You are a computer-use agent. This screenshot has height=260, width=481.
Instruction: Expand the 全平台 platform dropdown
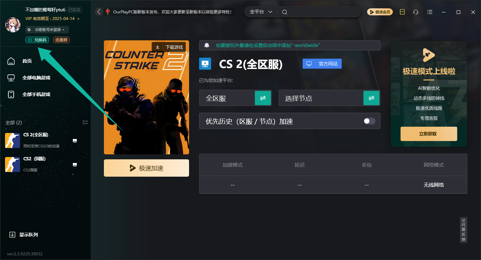point(261,12)
